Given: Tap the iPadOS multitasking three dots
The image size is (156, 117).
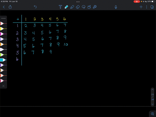Looking at the screenshot, I should (x=78, y=2).
